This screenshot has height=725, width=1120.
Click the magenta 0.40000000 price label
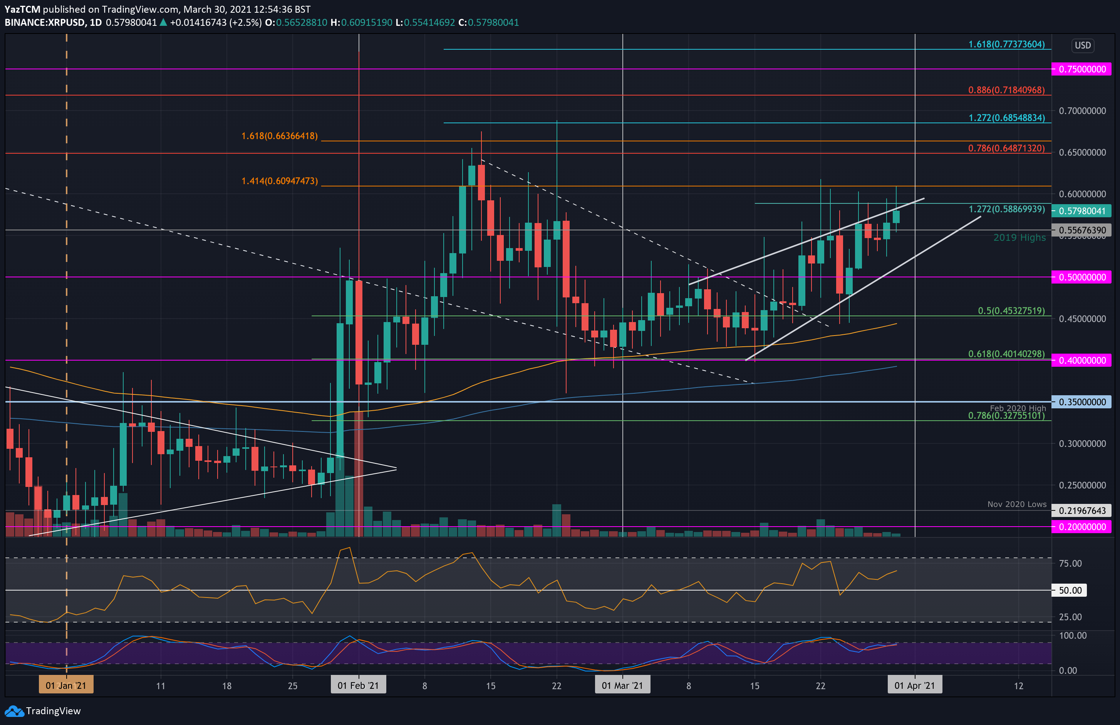(x=1081, y=360)
